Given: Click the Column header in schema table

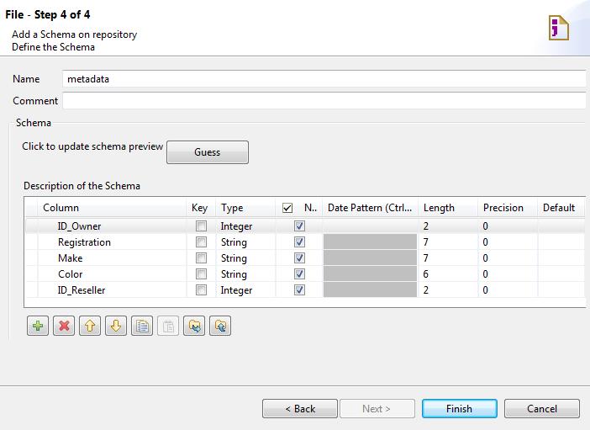Looking at the screenshot, I should click(61, 208).
